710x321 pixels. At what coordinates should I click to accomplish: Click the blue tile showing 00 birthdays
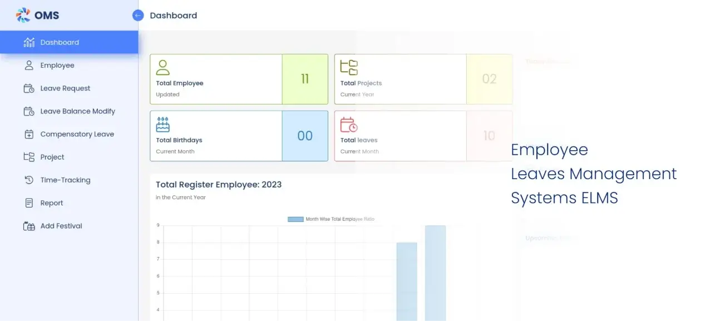305,136
